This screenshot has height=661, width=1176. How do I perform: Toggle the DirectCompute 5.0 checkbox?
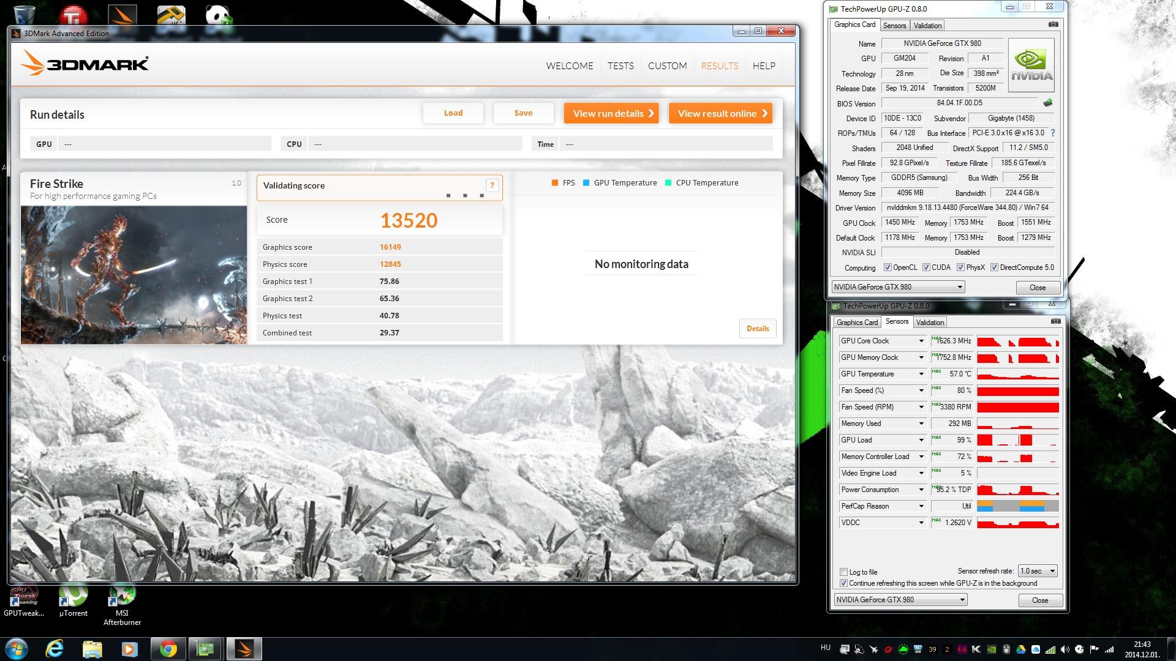click(994, 267)
